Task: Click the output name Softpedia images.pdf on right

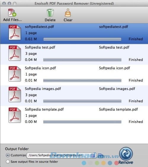Action: click(117, 89)
